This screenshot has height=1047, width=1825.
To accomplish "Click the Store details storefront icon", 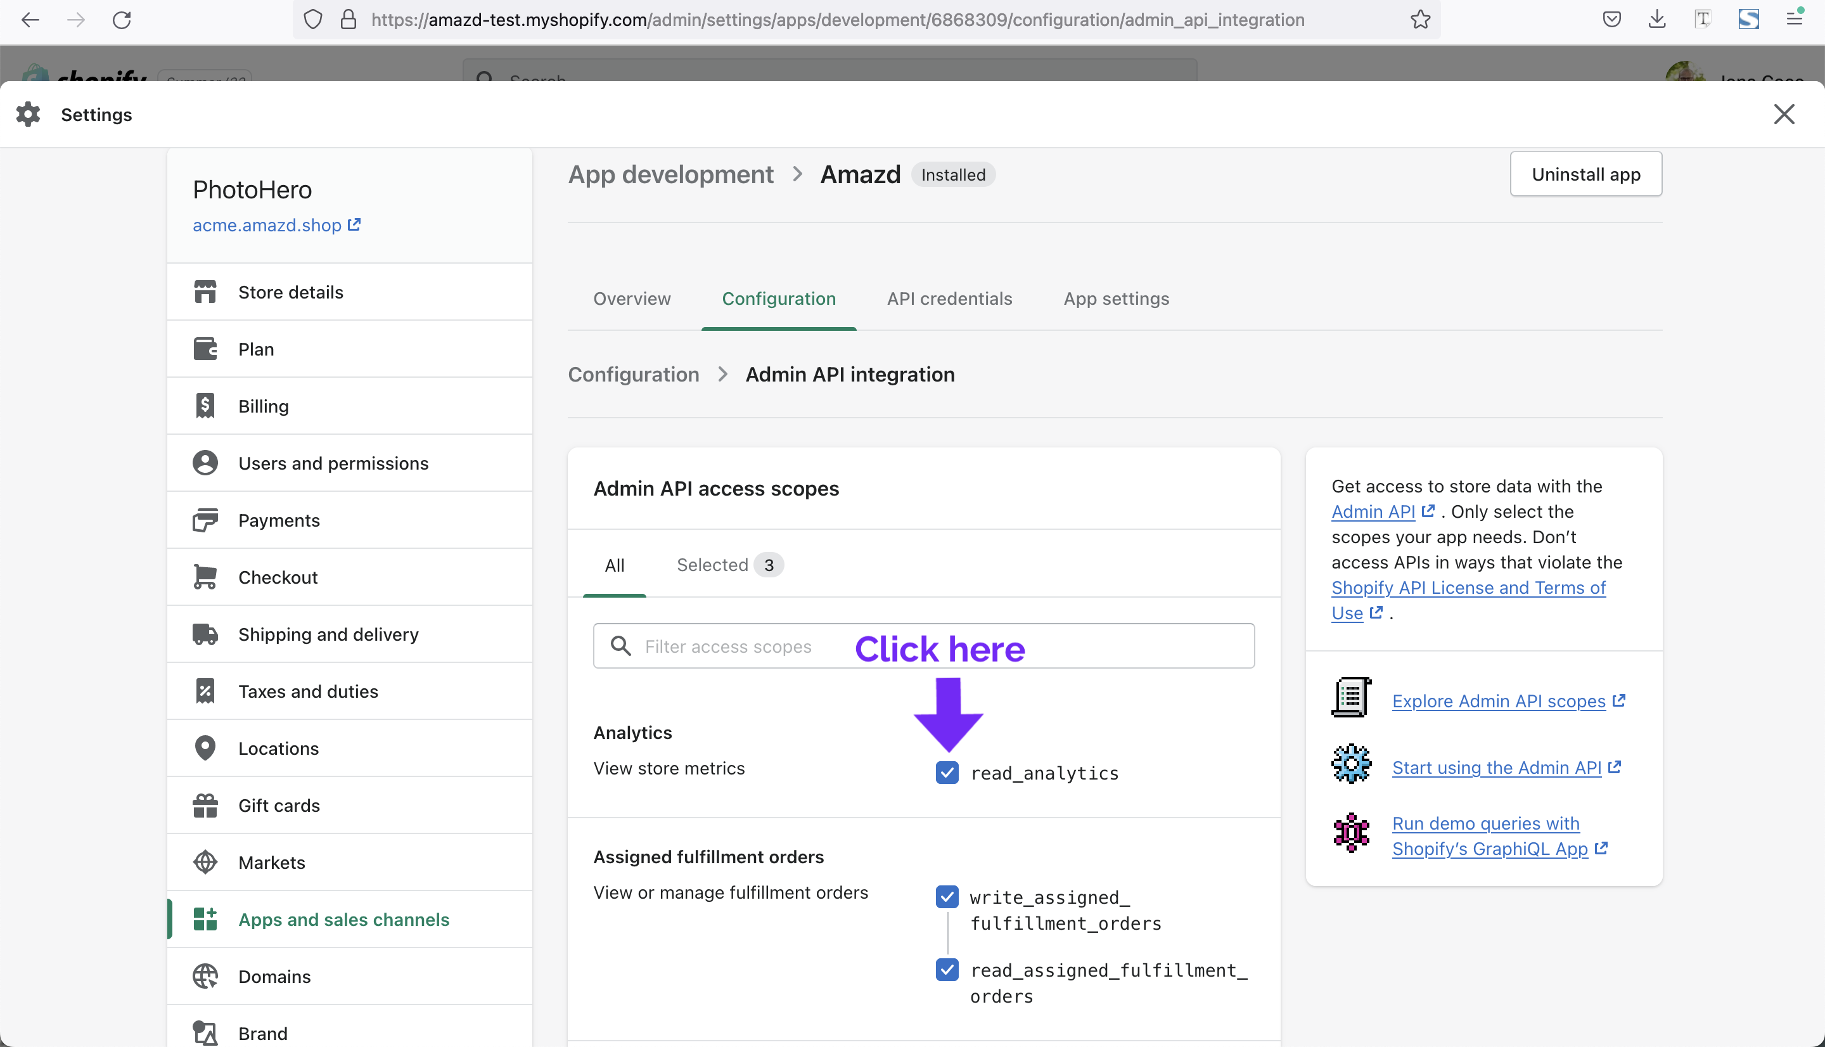I will pyautogui.click(x=205, y=292).
